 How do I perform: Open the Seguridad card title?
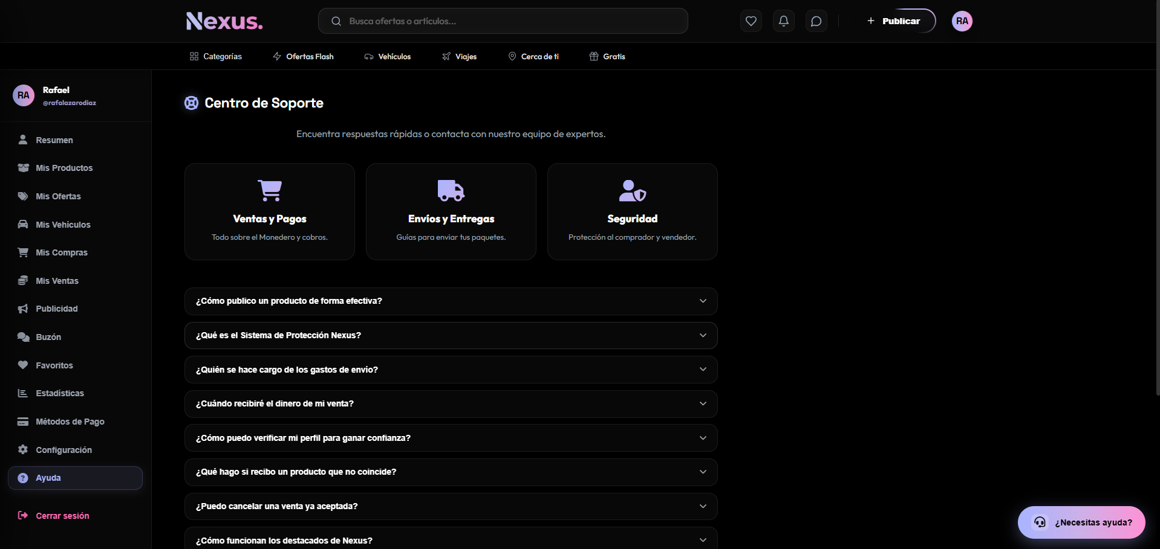(x=633, y=219)
